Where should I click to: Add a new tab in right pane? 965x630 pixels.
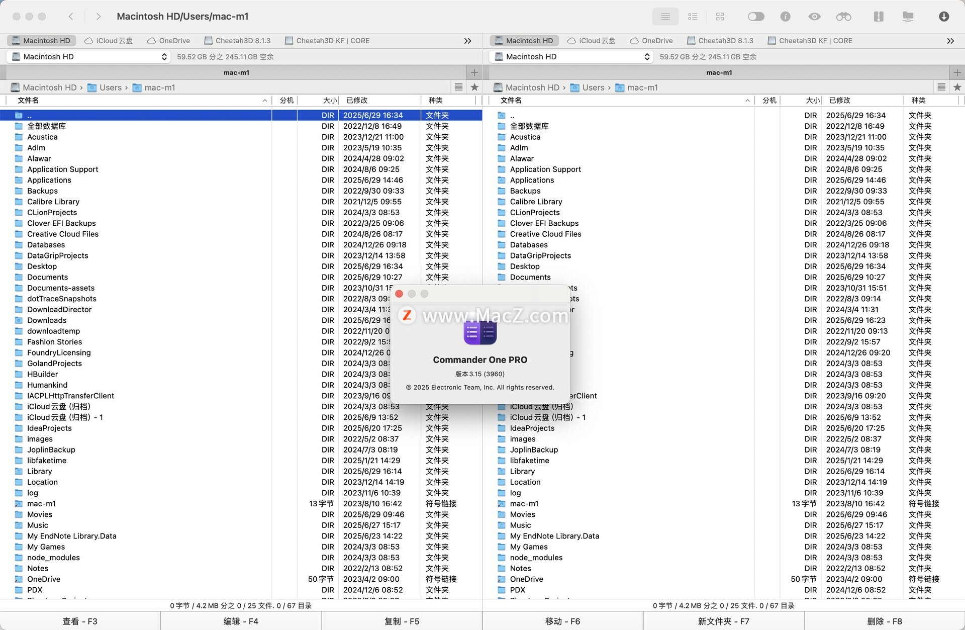(x=957, y=72)
